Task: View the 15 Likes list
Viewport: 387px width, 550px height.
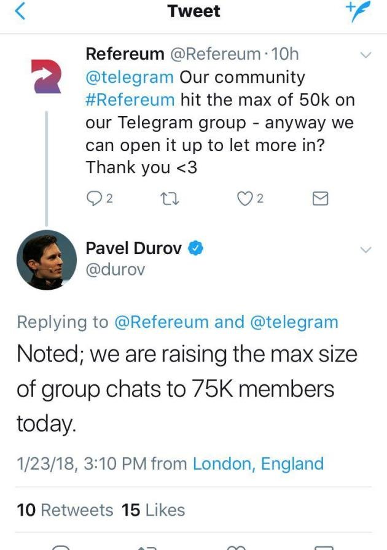Action: tap(153, 510)
